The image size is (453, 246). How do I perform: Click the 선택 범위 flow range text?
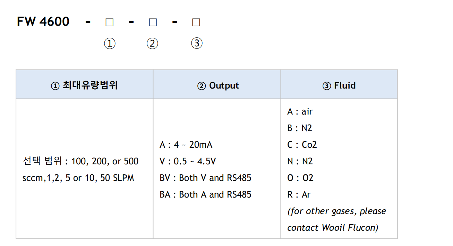80,170
